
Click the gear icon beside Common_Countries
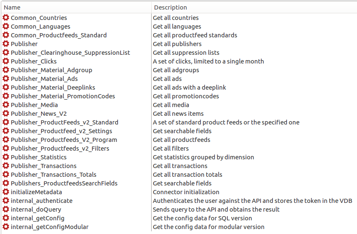point(6,18)
